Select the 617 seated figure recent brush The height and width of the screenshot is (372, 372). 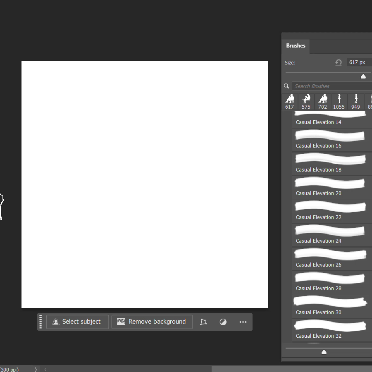tap(290, 101)
